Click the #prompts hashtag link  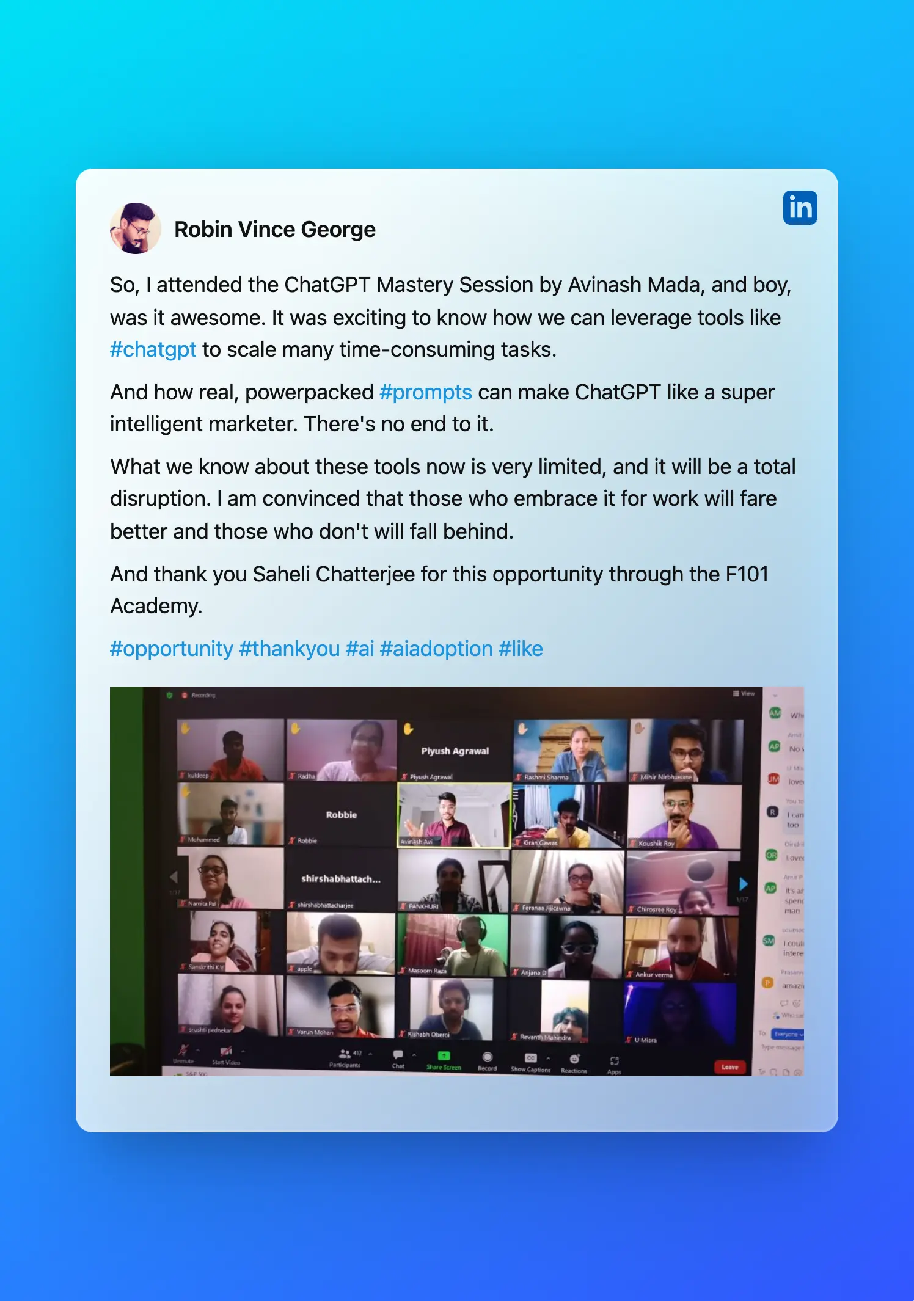tap(426, 392)
